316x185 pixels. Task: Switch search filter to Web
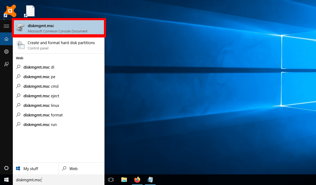pyautogui.click(x=73, y=169)
